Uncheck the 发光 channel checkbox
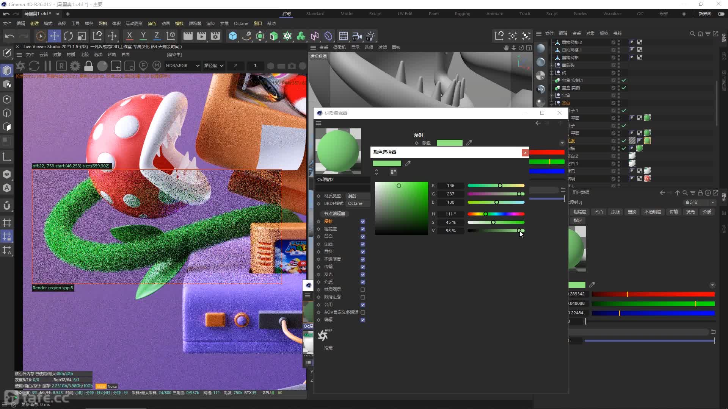The image size is (728, 409). pos(363,275)
